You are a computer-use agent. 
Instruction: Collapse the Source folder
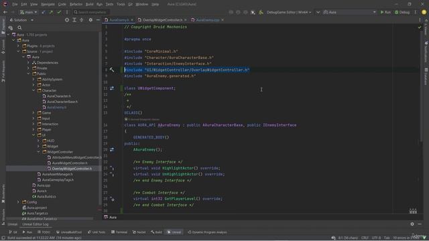[x=18, y=52]
